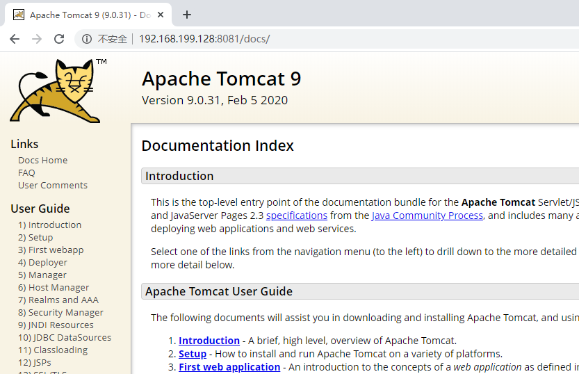Click Version 9.0.31, Feb 5 2020 text
This screenshot has height=374, width=579.
215,100
